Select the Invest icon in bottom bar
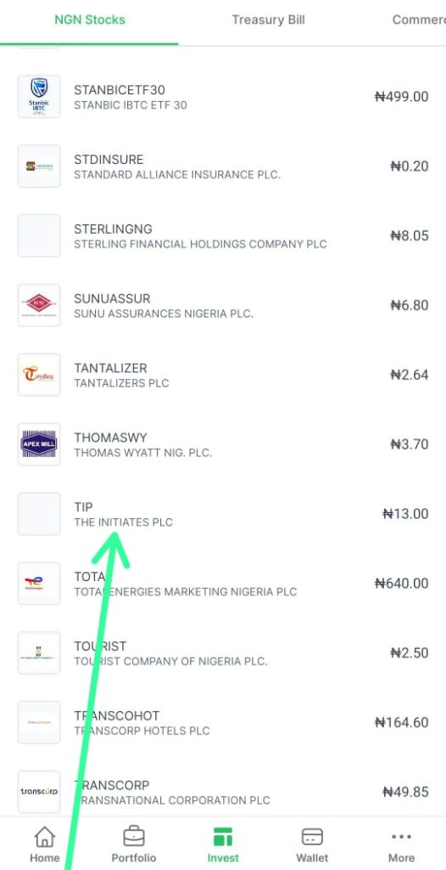Screen dimensions: 446x870 [x=223, y=837]
